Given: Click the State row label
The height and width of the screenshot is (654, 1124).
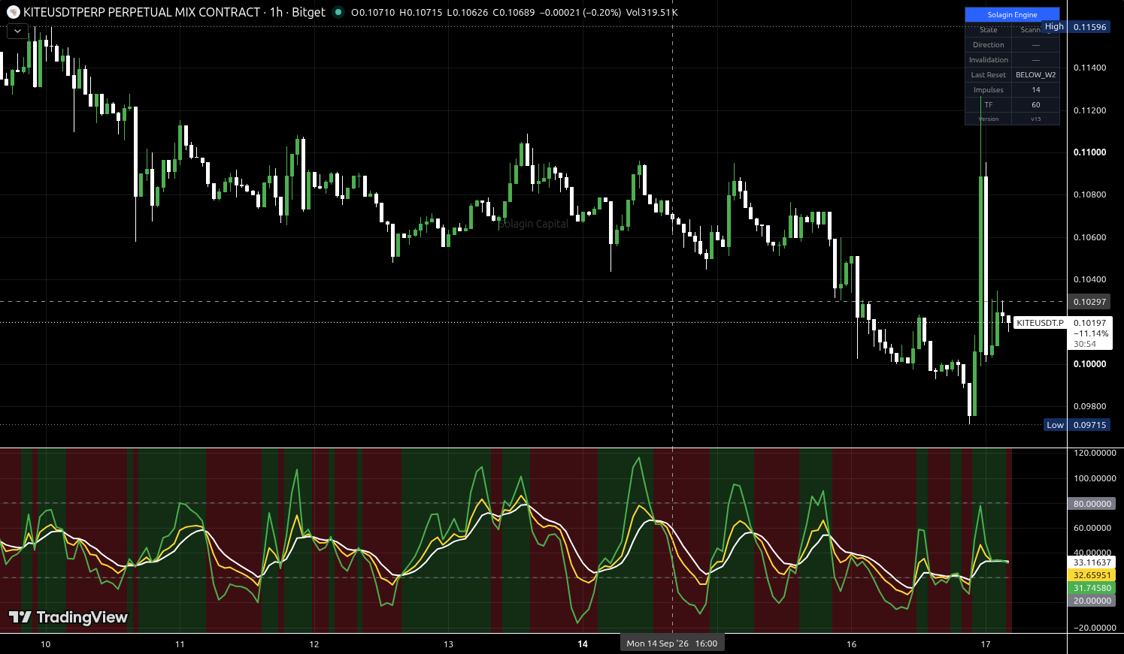Looking at the screenshot, I should [988, 30].
